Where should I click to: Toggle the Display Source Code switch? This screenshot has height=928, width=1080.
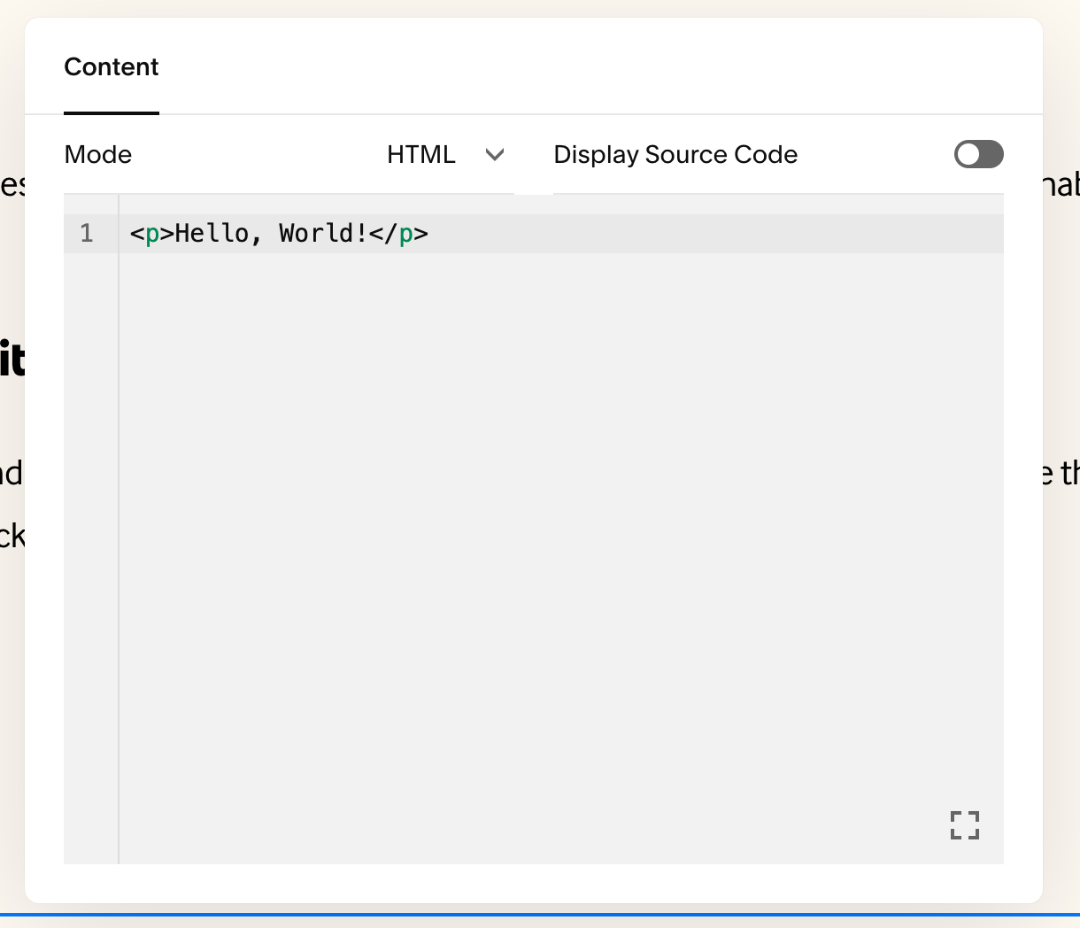click(x=978, y=155)
